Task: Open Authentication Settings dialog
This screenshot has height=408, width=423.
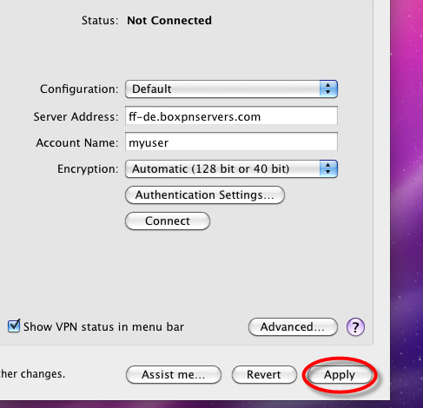Action: point(205,194)
